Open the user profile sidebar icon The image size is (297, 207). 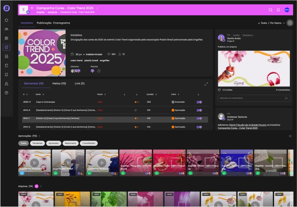(x=6, y=84)
